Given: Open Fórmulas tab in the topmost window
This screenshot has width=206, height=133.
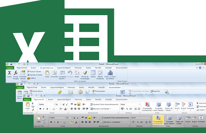Looking at the screenshot, I should click(78, 68).
